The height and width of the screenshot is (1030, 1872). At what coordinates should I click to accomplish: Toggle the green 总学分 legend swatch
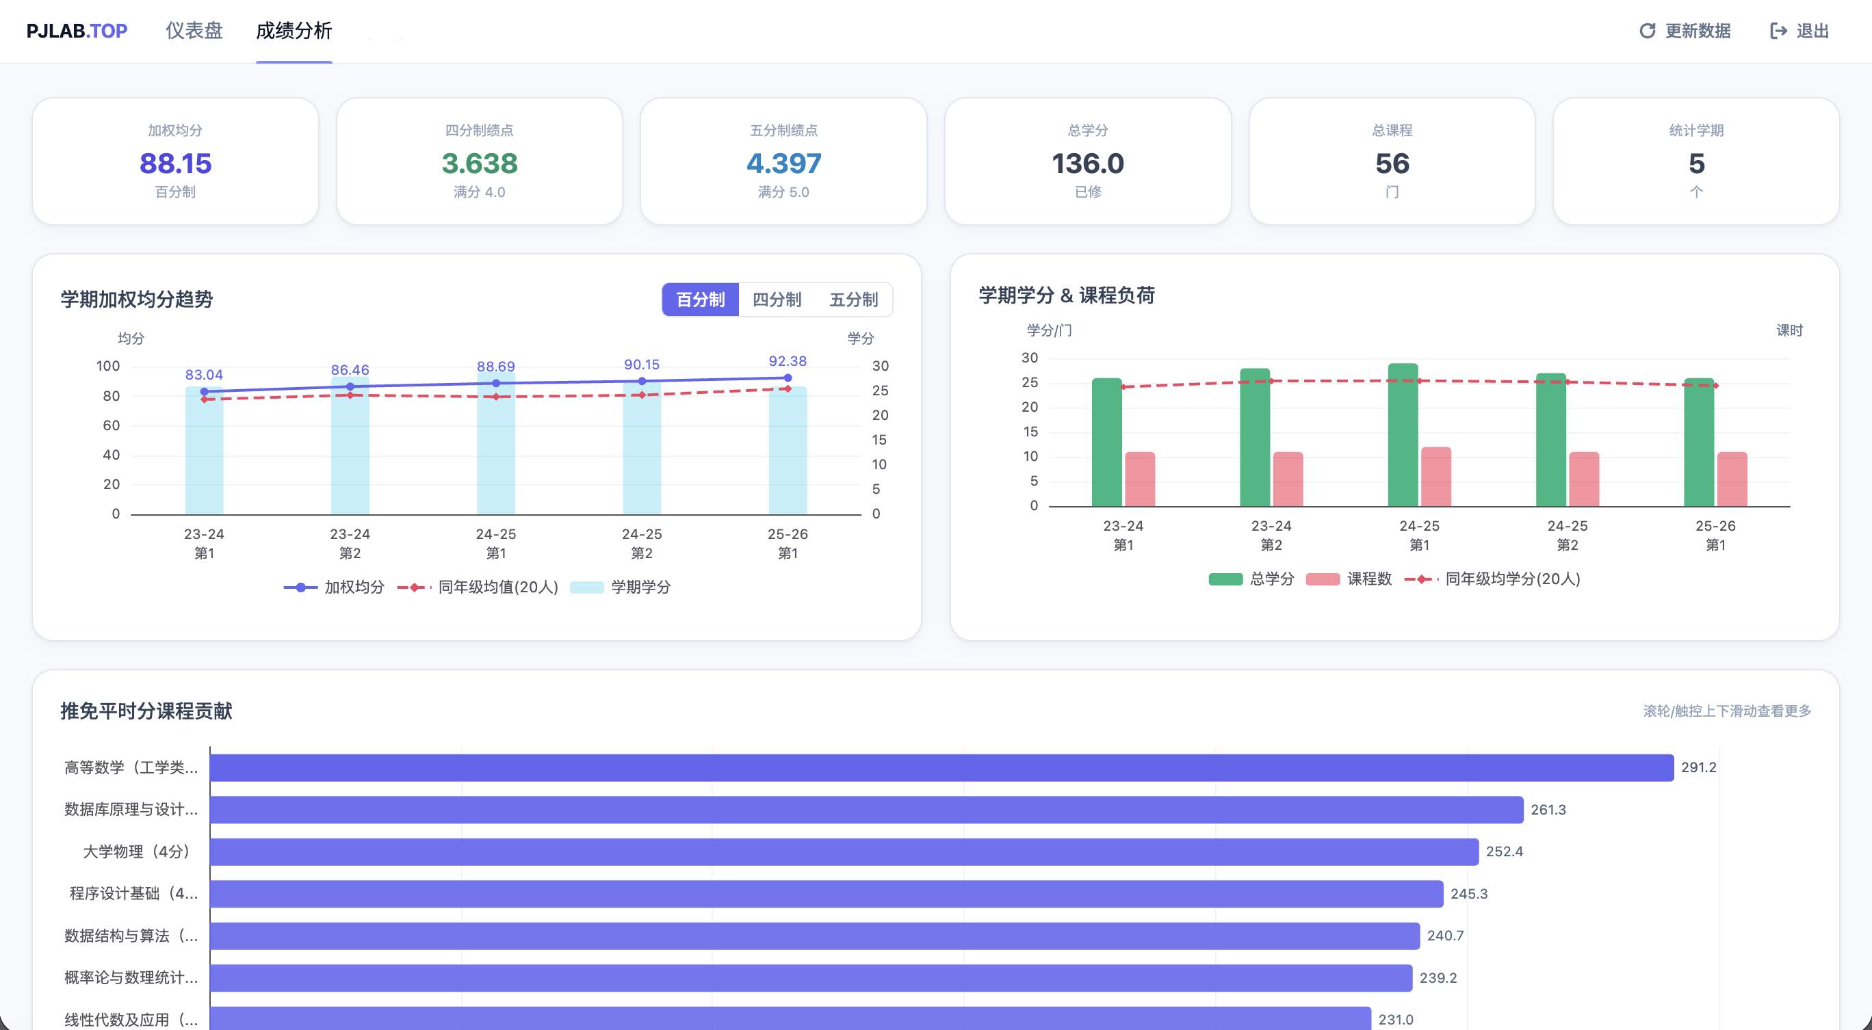point(1225,579)
